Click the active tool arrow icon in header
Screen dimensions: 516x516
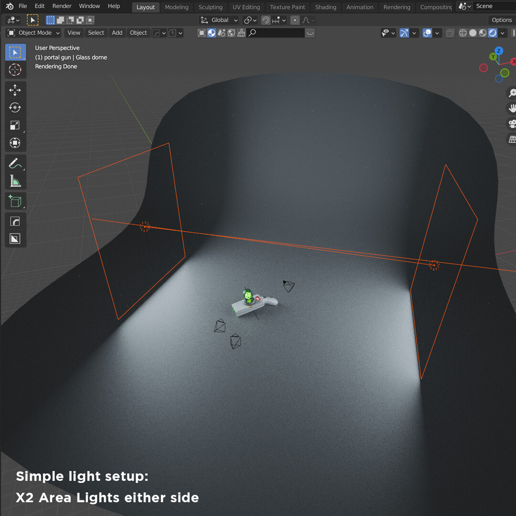[32, 20]
